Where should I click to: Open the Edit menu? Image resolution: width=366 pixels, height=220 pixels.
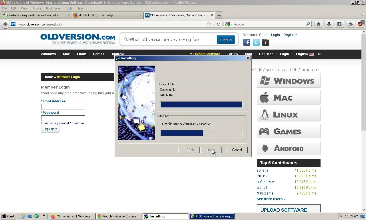click(14, 8)
